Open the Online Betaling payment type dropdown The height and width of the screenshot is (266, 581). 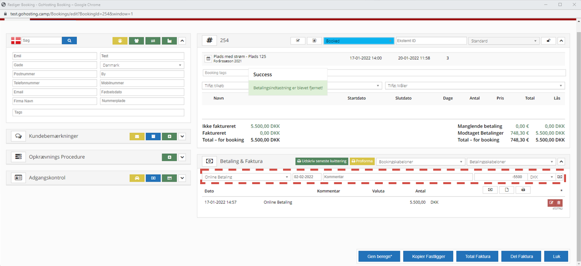coord(246,177)
